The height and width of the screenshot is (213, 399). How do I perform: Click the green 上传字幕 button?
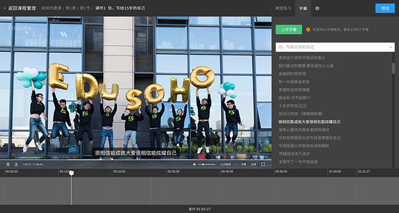(x=289, y=30)
